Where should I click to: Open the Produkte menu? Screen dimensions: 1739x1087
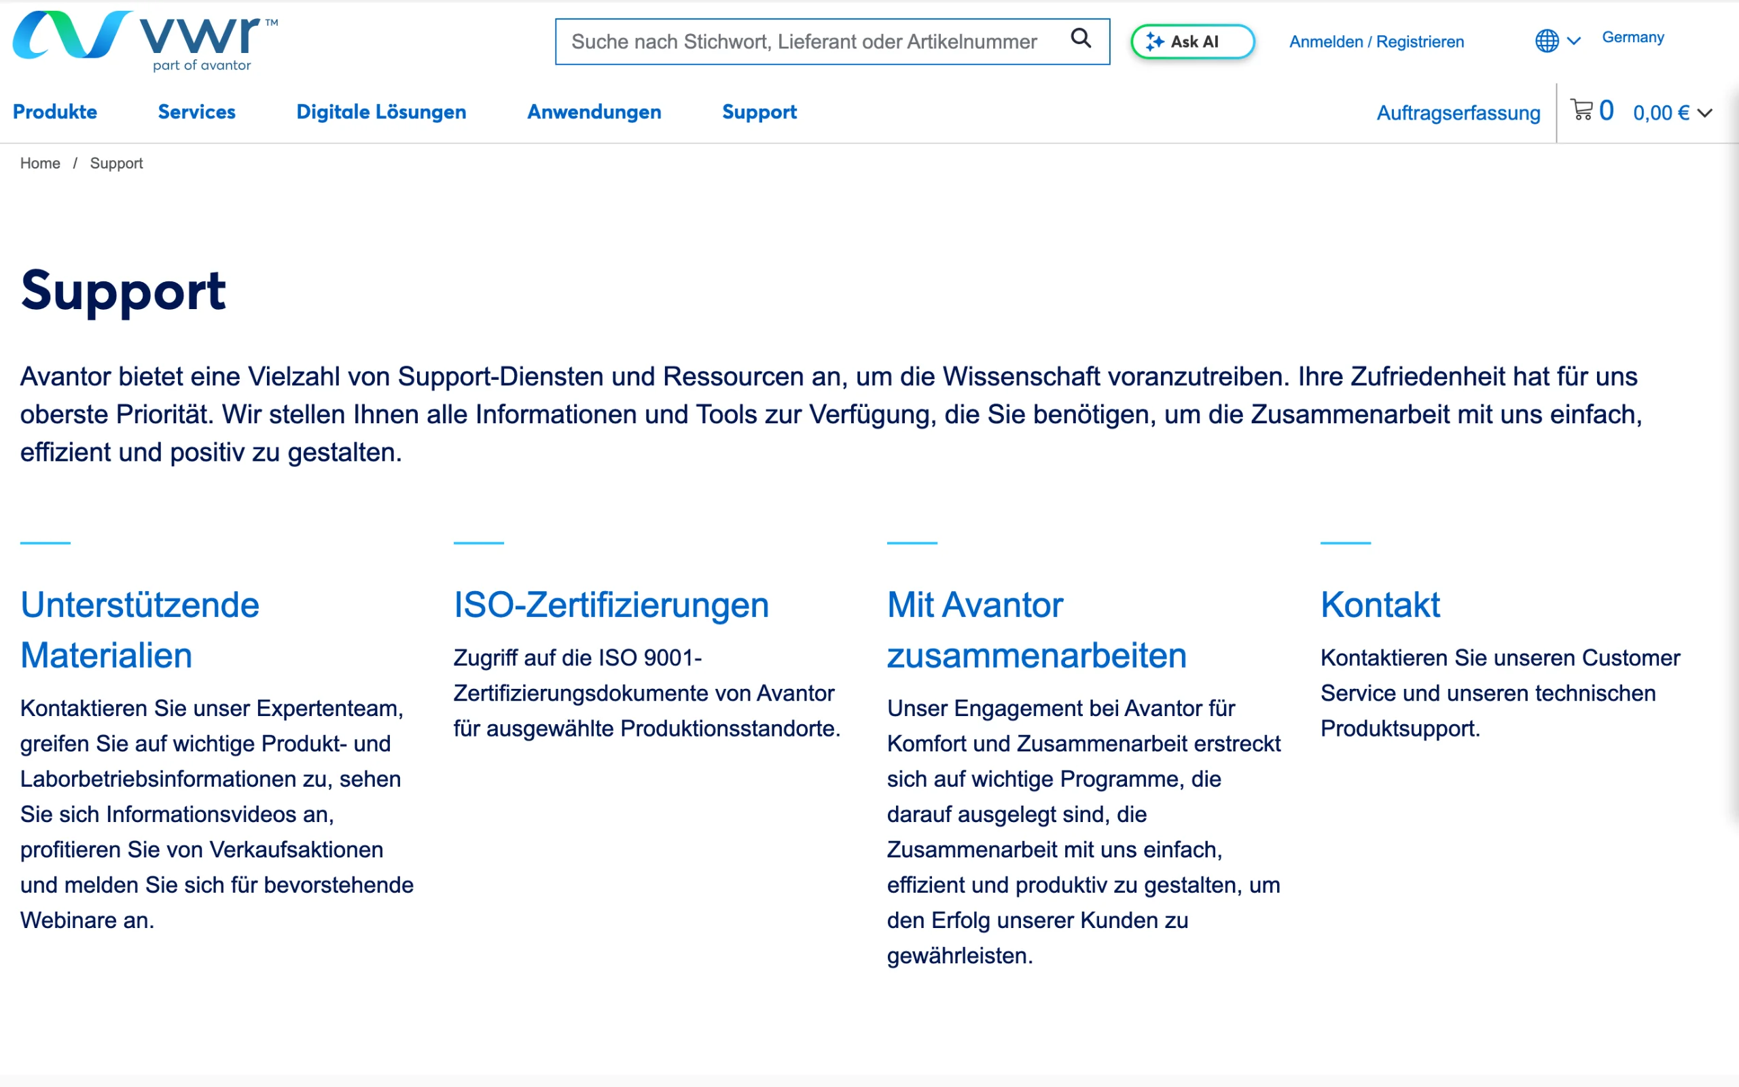55,112
